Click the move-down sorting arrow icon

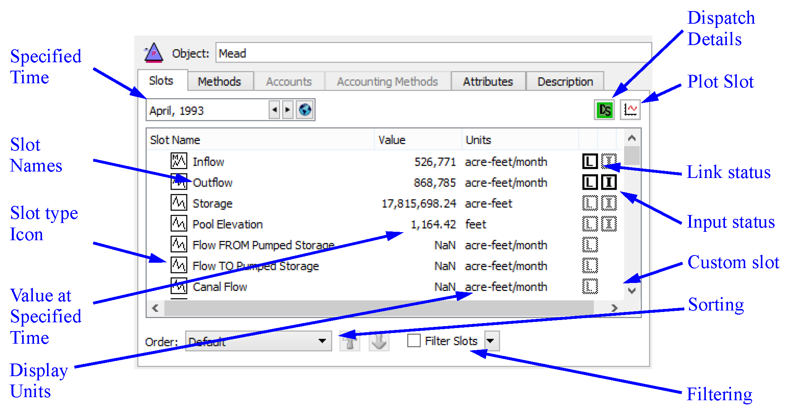379,341
